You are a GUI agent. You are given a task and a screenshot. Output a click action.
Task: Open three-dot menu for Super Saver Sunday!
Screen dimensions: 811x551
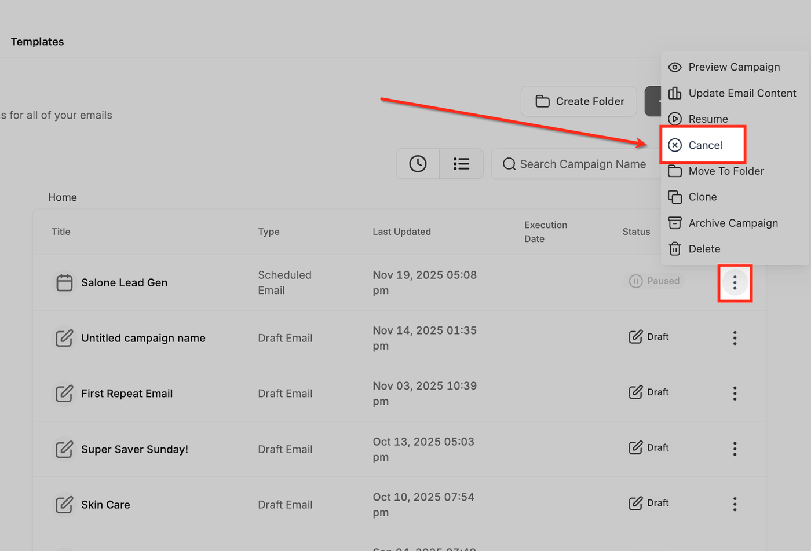(x=735, y=449)
